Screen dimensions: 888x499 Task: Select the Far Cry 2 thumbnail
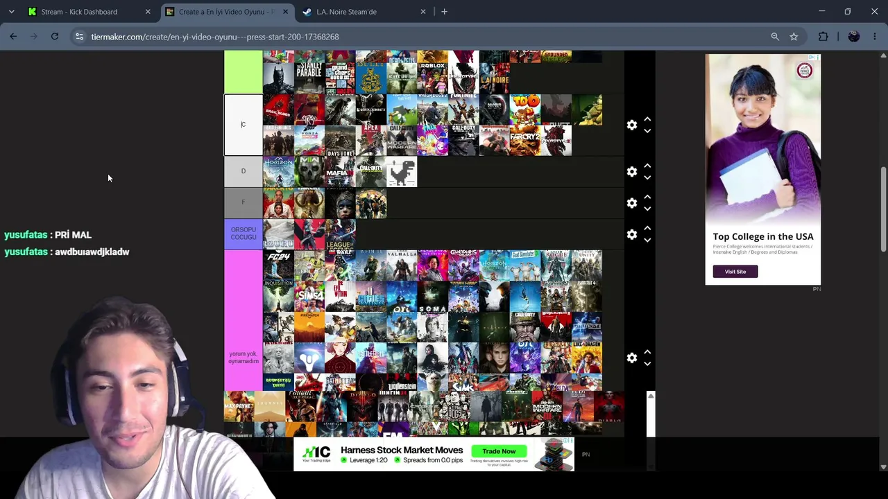pyautogui.click(x=525, y=141)
